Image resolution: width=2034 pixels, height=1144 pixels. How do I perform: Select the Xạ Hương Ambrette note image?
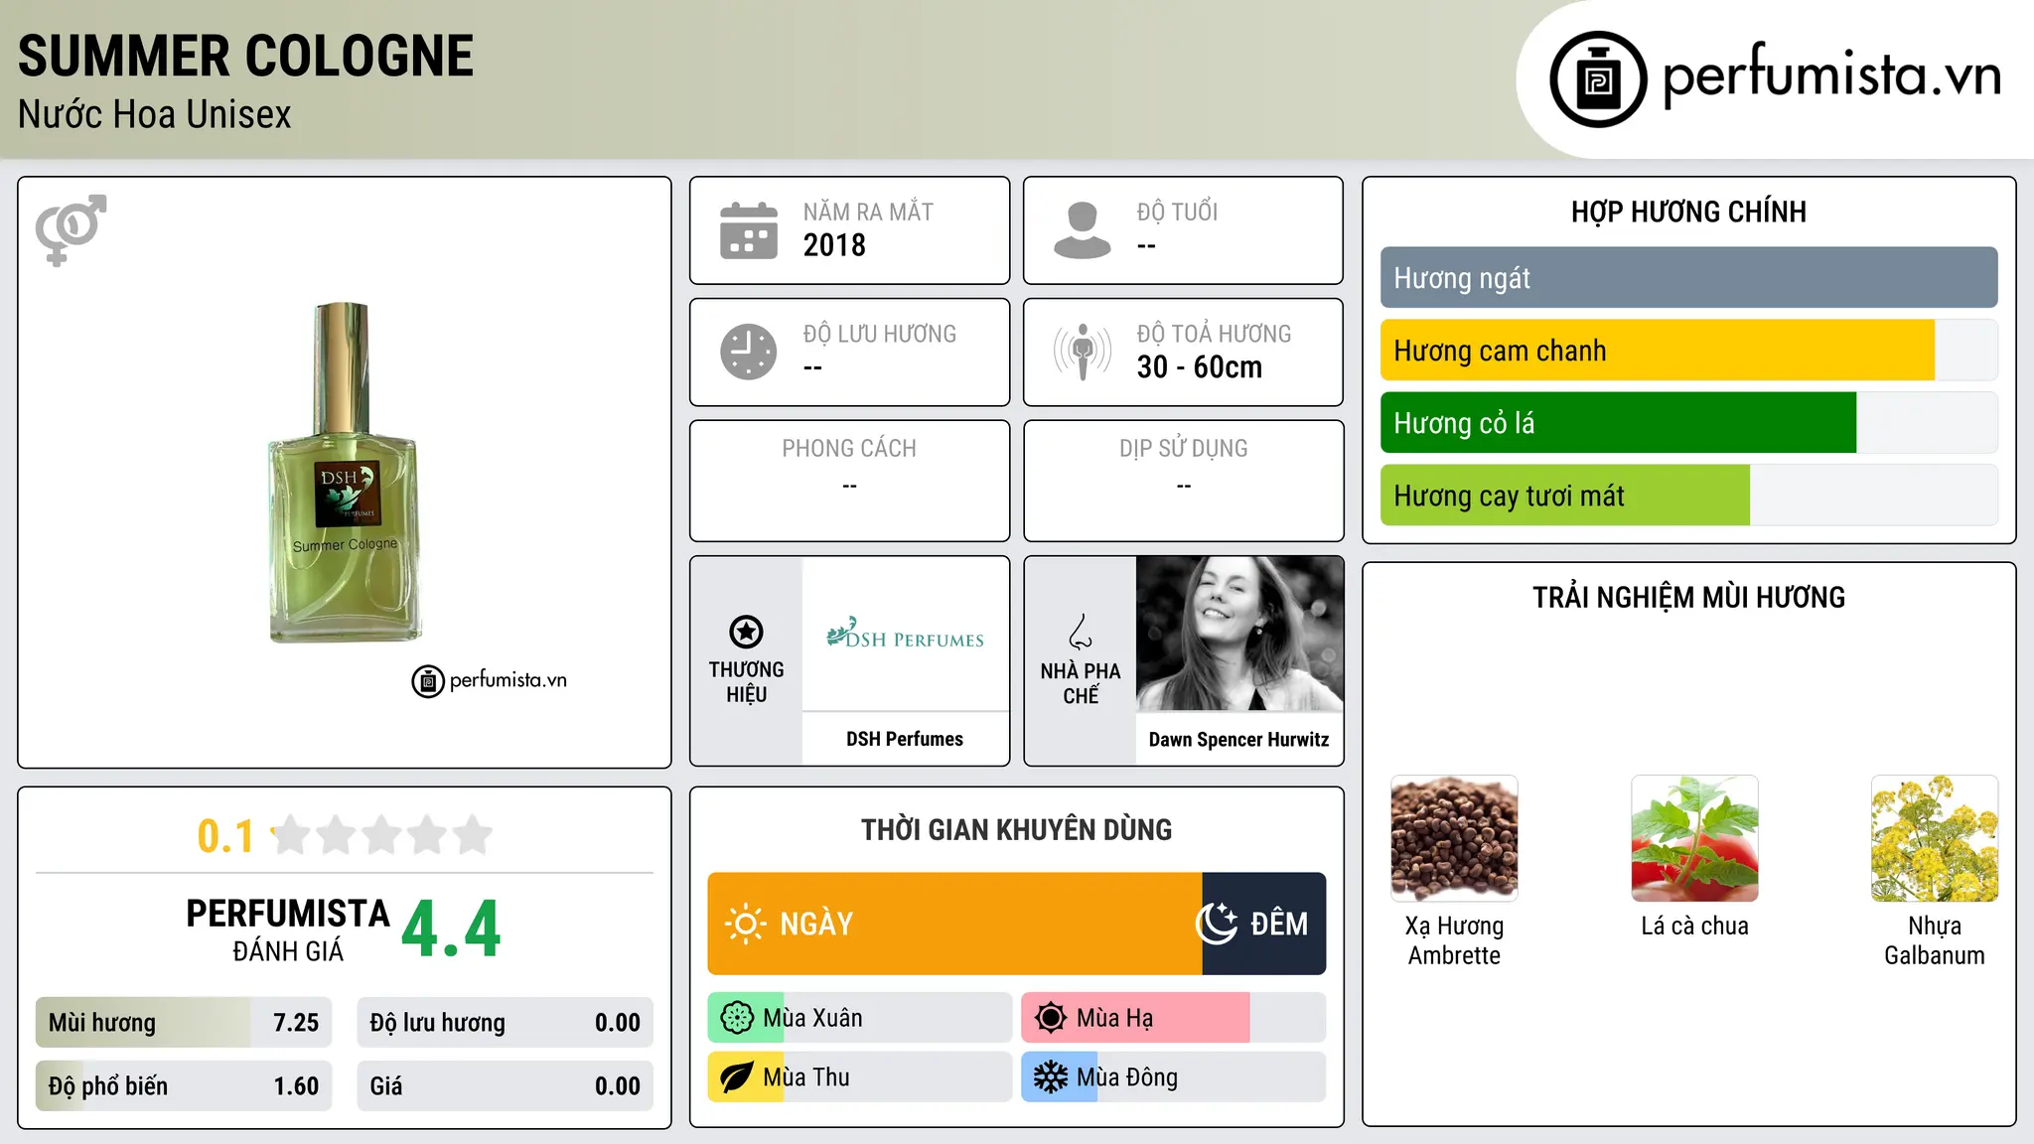point(1454,838)
